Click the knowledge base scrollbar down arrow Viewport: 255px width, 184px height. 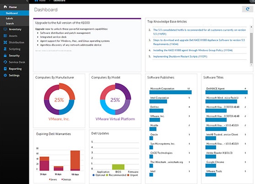click(251, 65)
